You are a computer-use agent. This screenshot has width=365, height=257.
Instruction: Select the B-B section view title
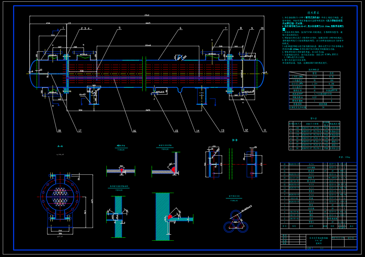tap(235, 140)
